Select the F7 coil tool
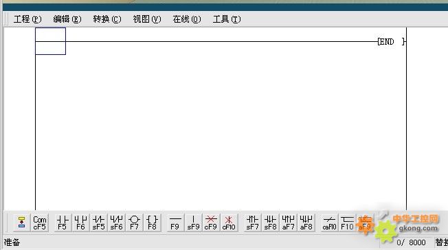Viewport: 448px width, 250px height. tap(134, 223)
